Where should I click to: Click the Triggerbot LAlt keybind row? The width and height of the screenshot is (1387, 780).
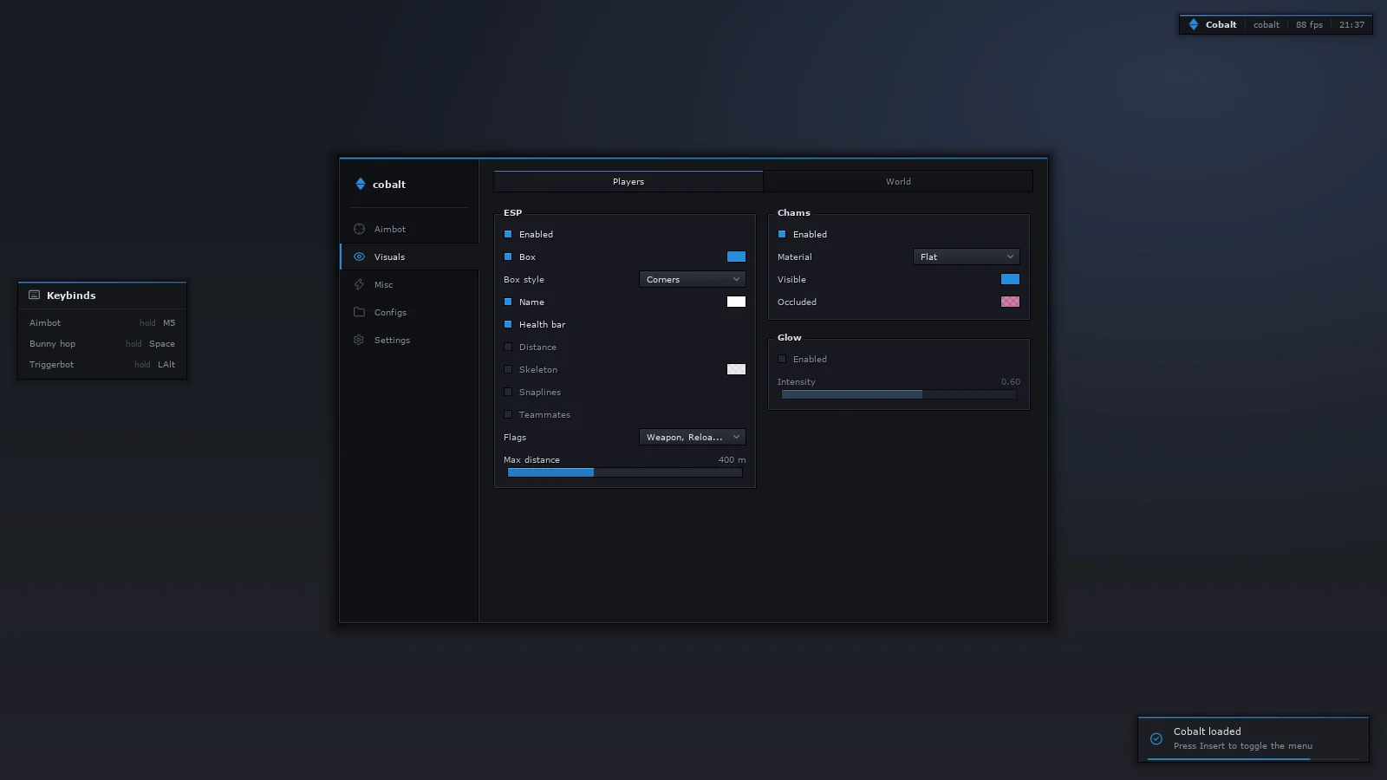102,364
